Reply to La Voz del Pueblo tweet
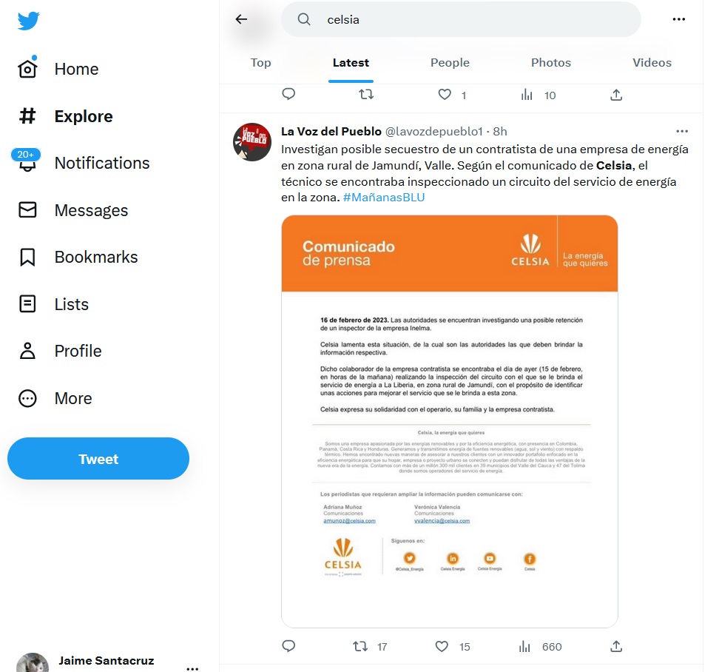This screenshot has height=672, width=719. tap(288, 646)
